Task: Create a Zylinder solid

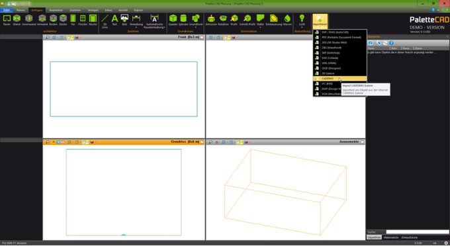Action: [x=183, y=20]
